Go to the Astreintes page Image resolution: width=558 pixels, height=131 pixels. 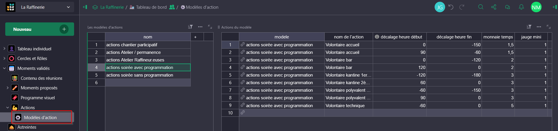click(27, 127)
